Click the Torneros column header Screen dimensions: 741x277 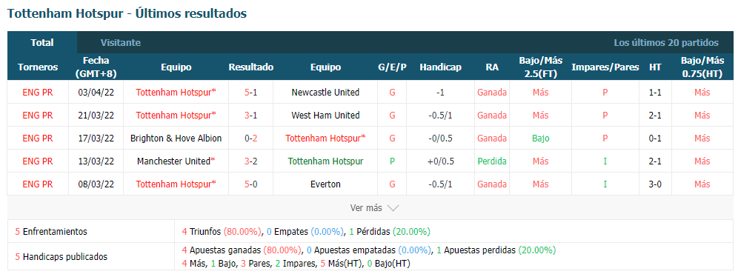click(x=38, y=67)
